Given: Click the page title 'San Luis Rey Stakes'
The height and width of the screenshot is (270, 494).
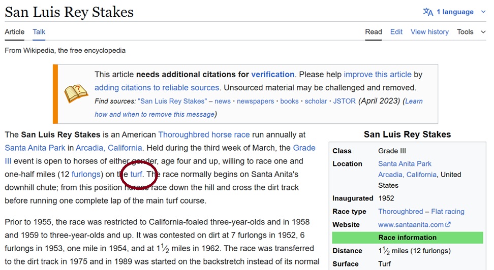Looking at the screenshot, I should point(69,12).
